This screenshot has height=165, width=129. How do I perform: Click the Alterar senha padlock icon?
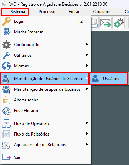tap(6, 100)
